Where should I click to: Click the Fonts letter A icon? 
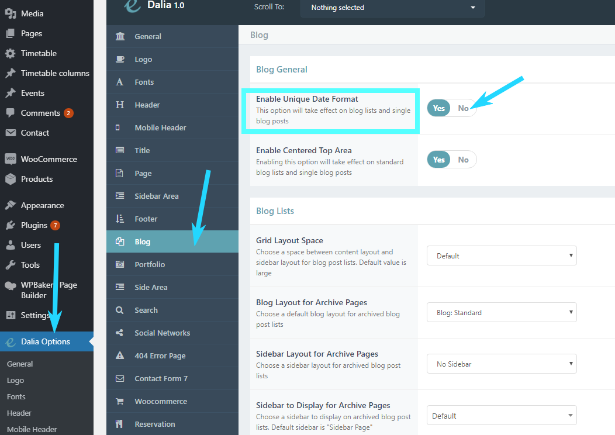tap(120, 82)
